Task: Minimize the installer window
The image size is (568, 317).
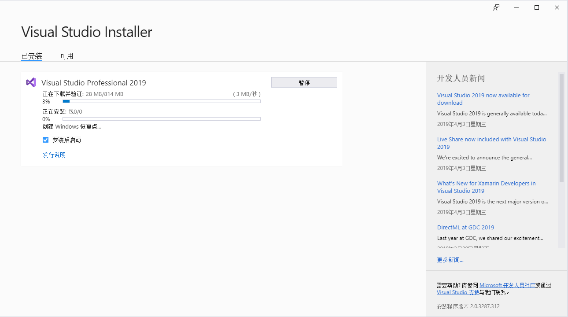Action: (x=516, y=7)
